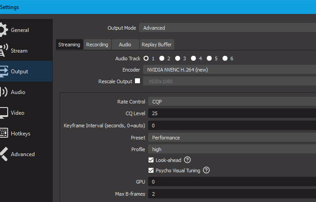This screenshot has height=202, width=316.
Task: Open the Output Mode dropdown
Action: [228, 28]
